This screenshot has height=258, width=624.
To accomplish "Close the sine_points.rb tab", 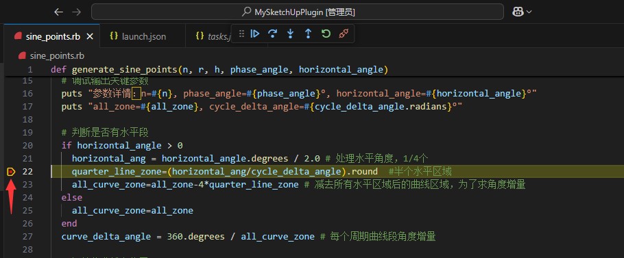I will coord(90,36).
